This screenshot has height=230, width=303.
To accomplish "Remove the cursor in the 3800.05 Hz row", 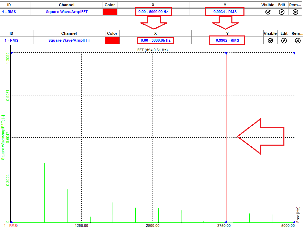I will click(298, 41).
